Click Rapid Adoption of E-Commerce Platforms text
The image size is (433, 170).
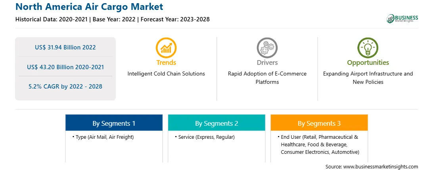click(267, 78)
